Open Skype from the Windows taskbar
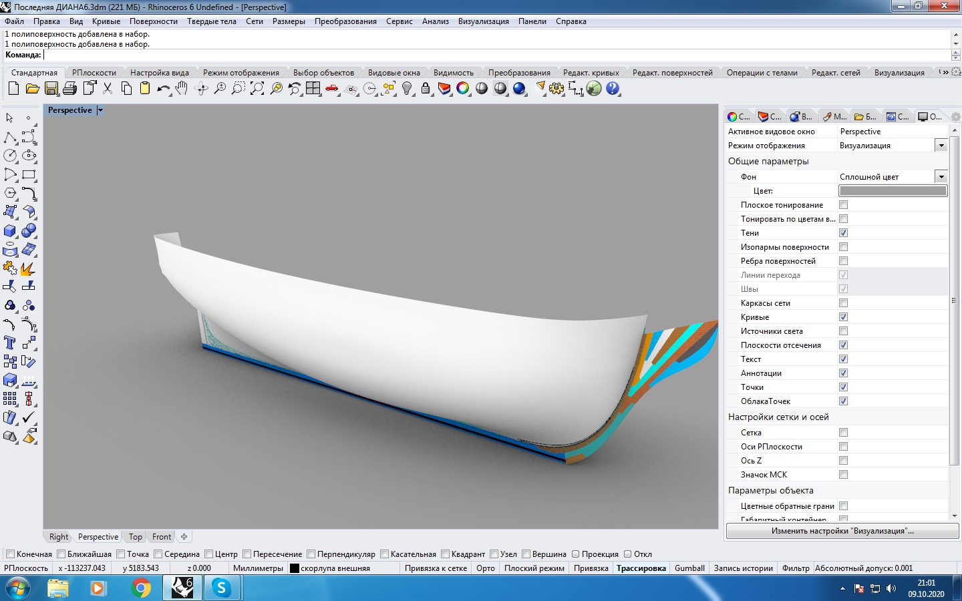The width and height of the screenshot is (962, 601). coord(221,588)
